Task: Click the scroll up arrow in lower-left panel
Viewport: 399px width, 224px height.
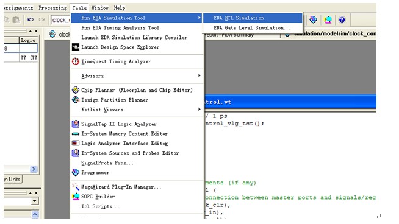Action: [35, 214]
